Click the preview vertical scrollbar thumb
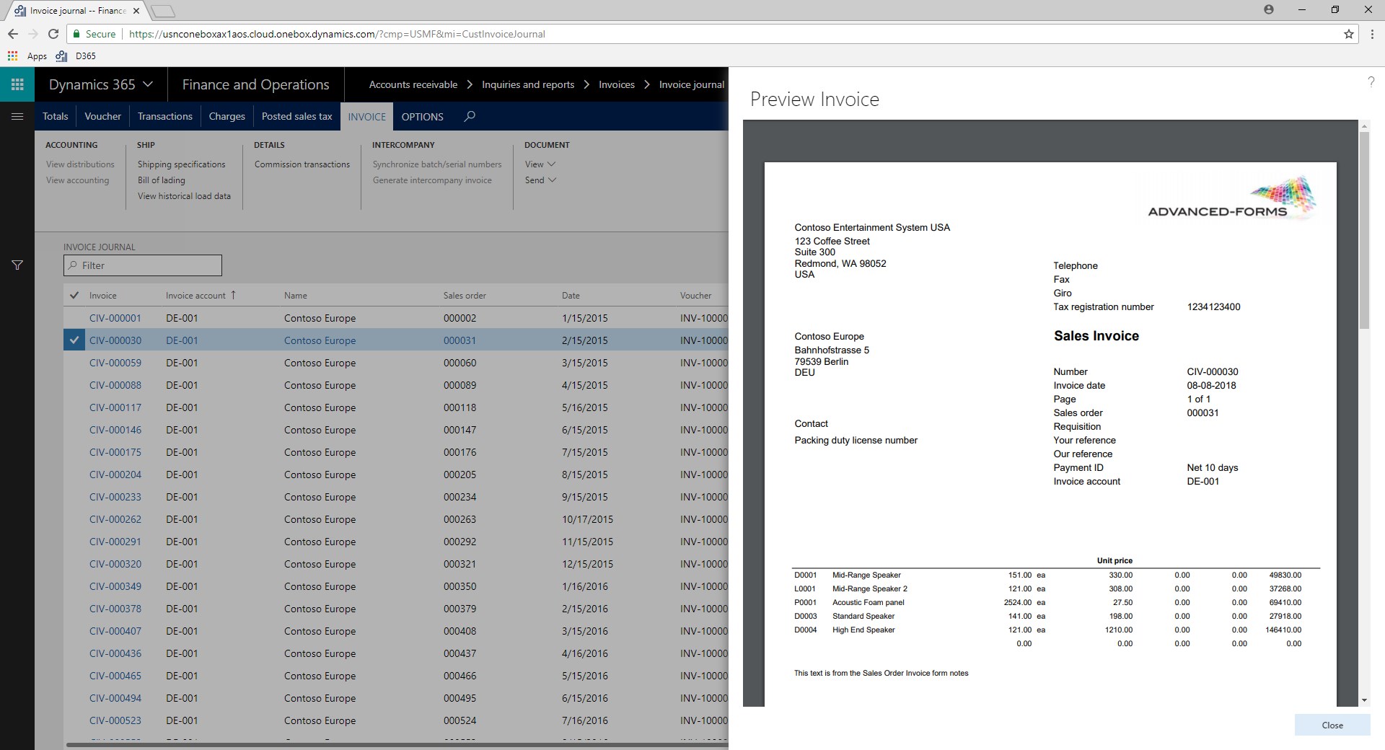The image size is (1385, 750). coord(1363,231)
